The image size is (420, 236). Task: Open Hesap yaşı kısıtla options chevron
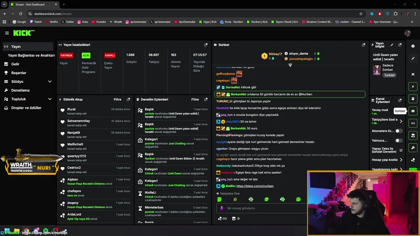click(x=401, y=160)
